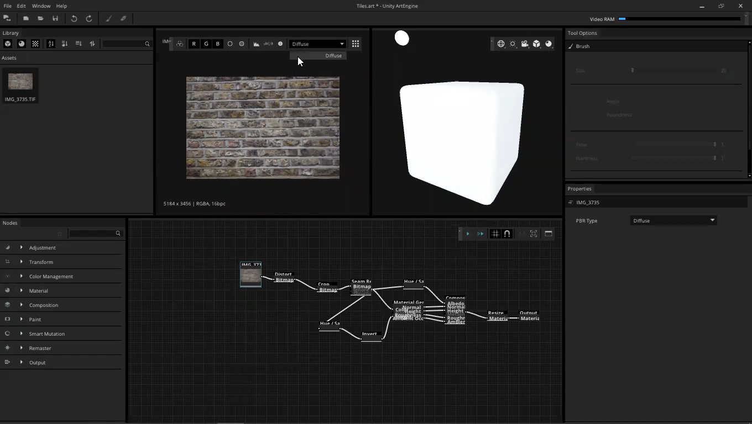This screenshot has width=752, height=424.
Task: Click the frame-all icon in node graph
Action: 534,234
